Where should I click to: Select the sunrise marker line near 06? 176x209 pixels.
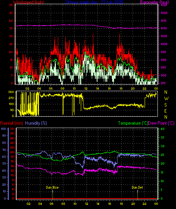pyautogui.click(x=52, y=194)
